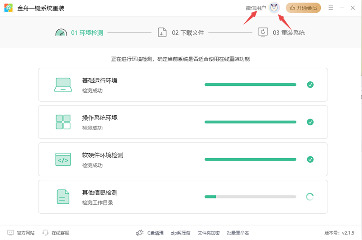Click the download file step icon
Image resolution: width=362 pixels, height=240 pixels.
pos(162,32)
